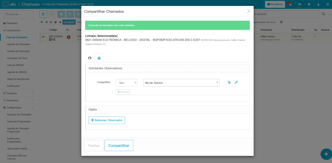Open the hamburger menu in the header
Image resolution: width=332 pixels, height=163 pixels.
point(6,4)
